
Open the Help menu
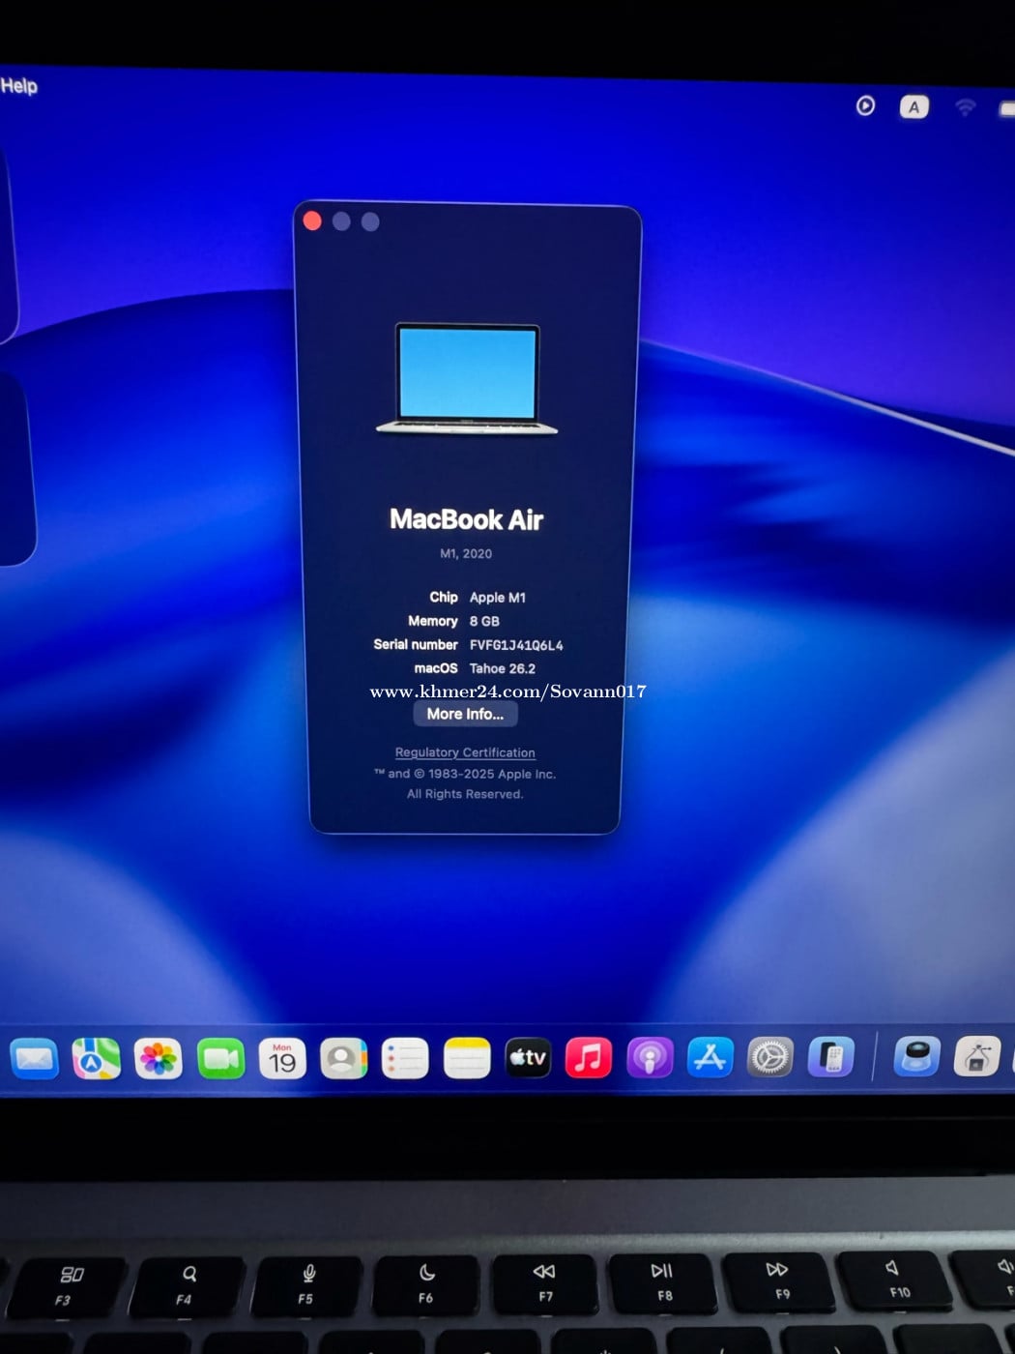click(18, 86)
